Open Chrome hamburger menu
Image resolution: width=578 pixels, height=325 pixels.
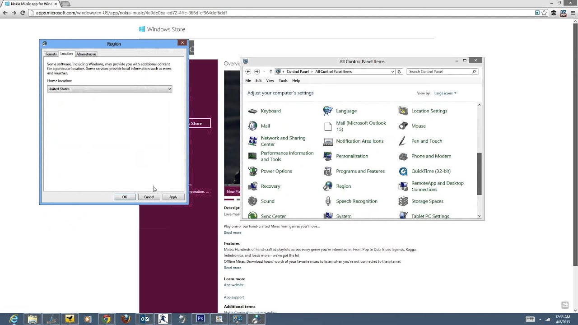[x=573, y=13]
